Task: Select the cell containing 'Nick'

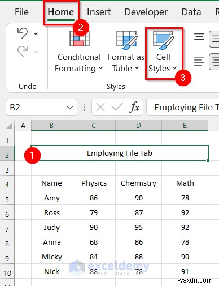Action: 51,271
